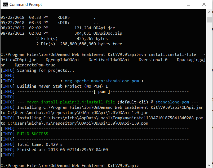
Task: Click Building Maven Stub Project line
Action: (x=62, y=86)
